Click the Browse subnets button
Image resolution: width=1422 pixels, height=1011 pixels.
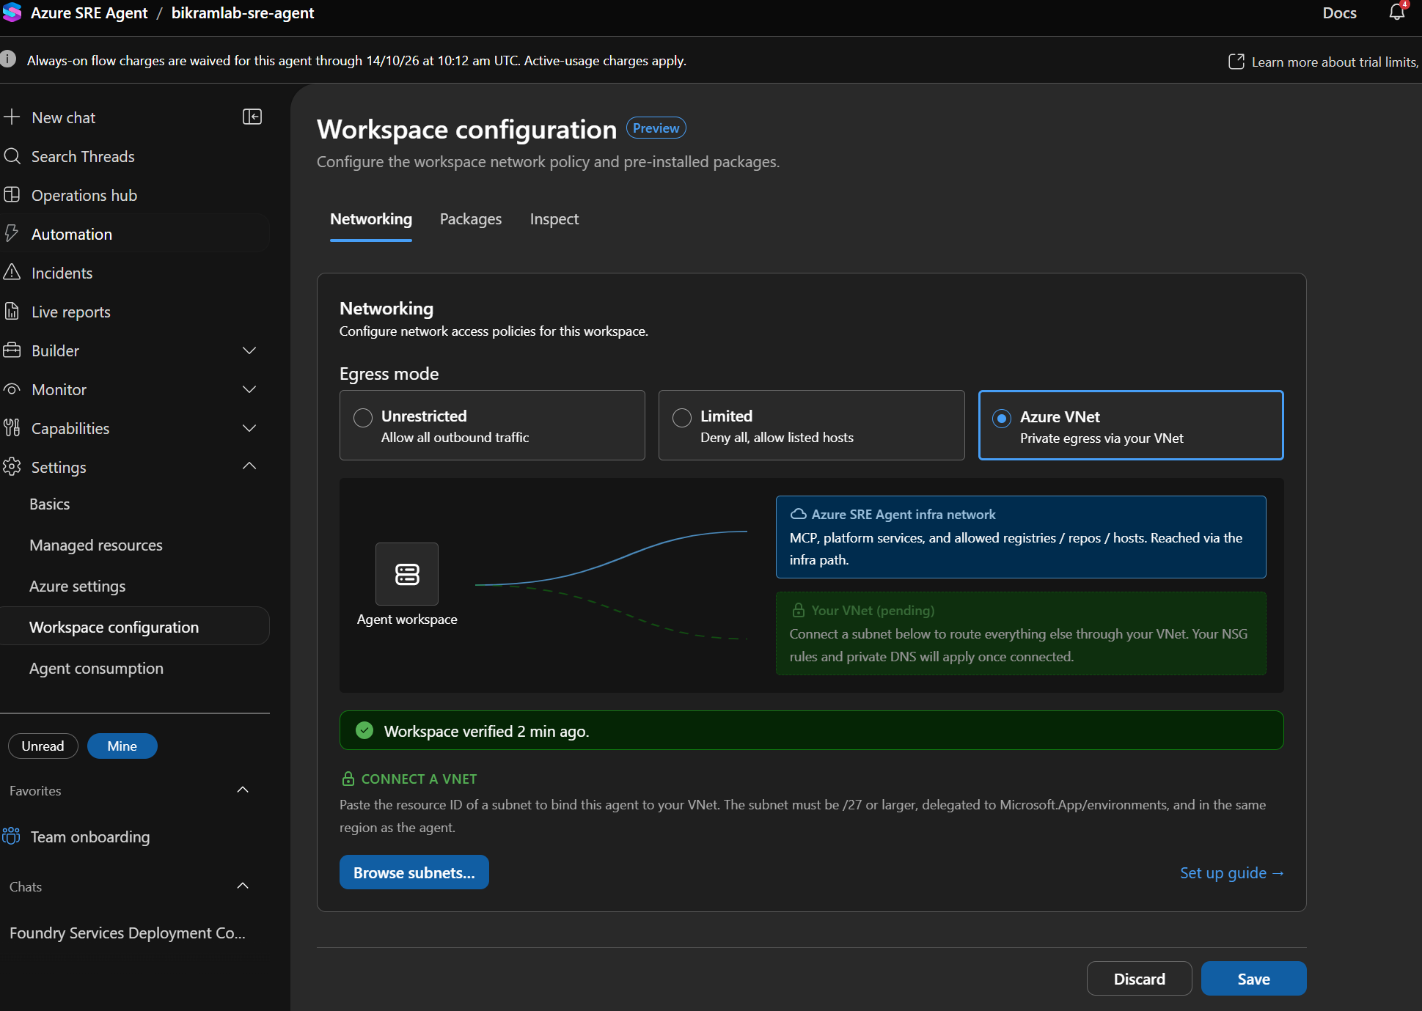tap(414, 872)
